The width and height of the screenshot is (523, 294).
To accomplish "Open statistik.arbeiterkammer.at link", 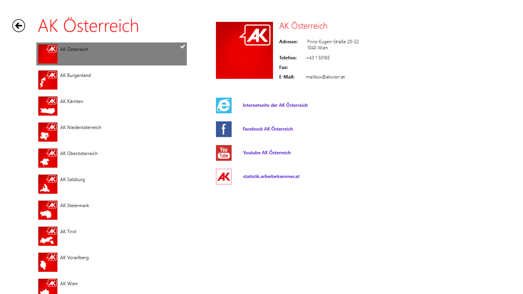I will [271, 176].
